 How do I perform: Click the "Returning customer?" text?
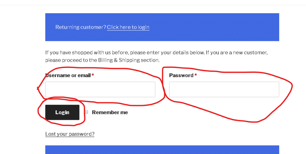click(x=81, y=27)
